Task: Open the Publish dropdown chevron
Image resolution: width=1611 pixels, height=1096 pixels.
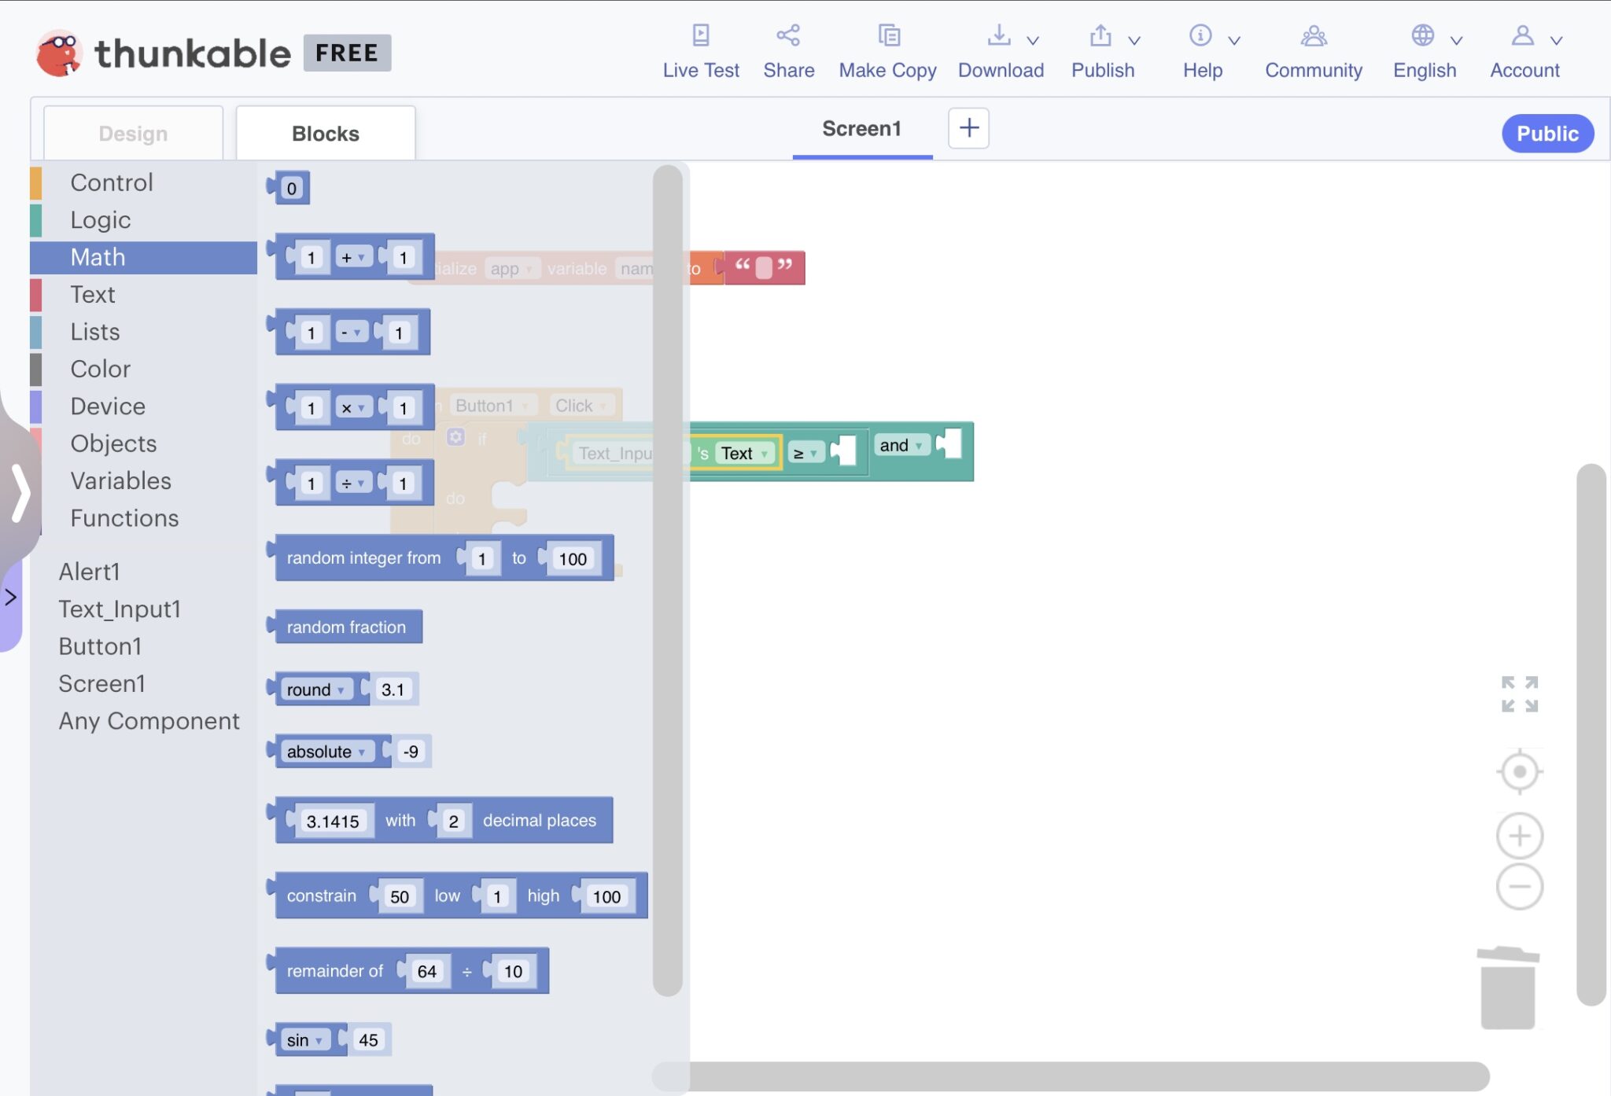Action: (1135, 39)
